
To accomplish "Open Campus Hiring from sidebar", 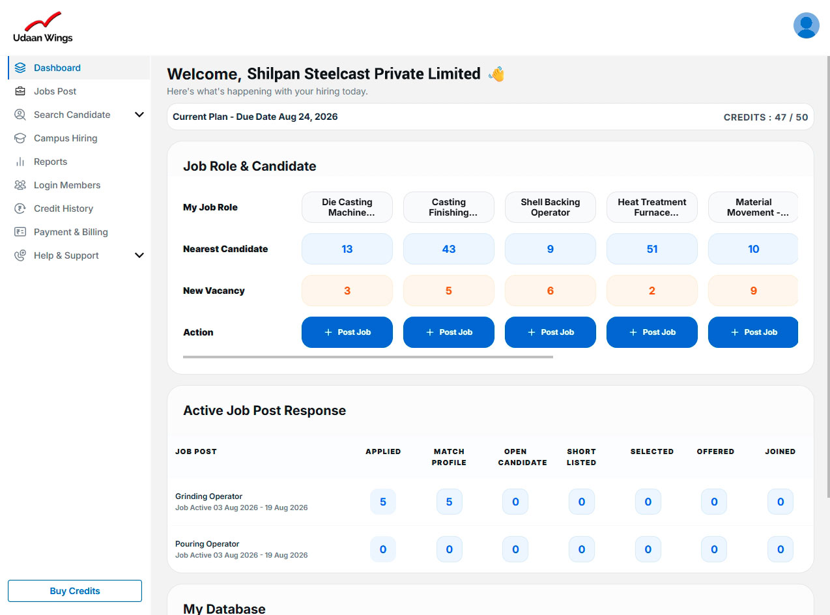I will pos(79,138).
